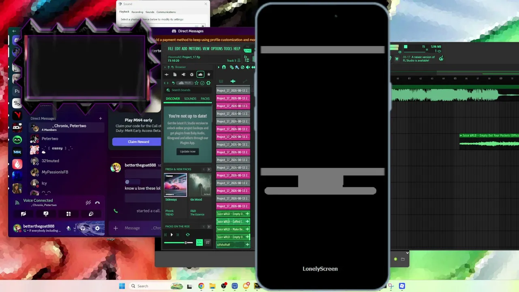
Task: Click the waveform icon in FL Browser tabs
Action: tap(166, 75)
